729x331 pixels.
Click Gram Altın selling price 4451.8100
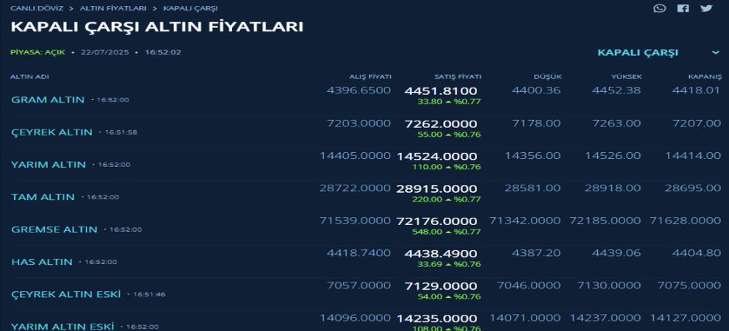441,91
